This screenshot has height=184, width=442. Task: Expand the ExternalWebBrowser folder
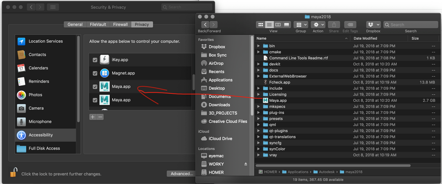[x=258, y=76]
